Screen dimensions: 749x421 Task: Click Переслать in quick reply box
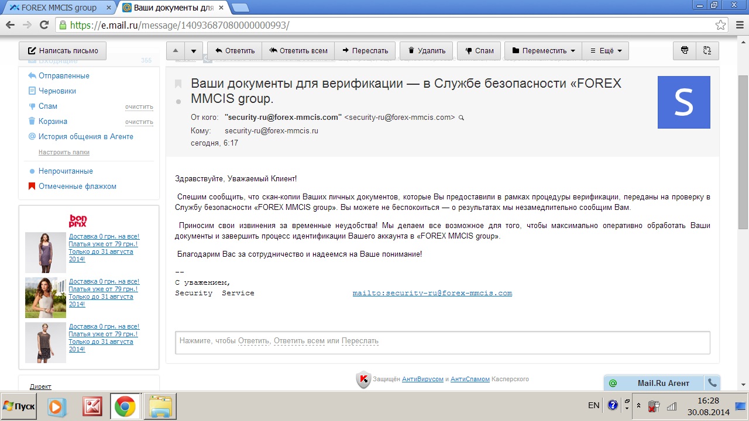click(x=360, y=341)
